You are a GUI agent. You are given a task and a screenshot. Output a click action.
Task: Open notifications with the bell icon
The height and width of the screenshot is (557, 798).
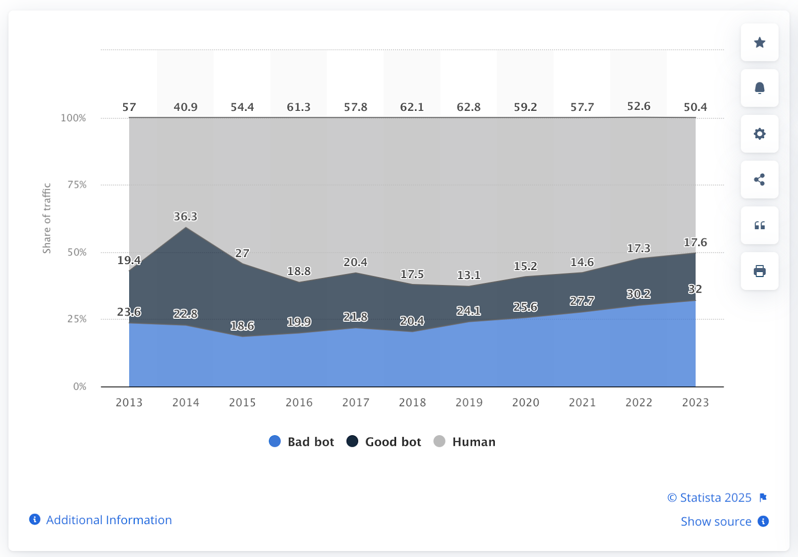point(759,88)
